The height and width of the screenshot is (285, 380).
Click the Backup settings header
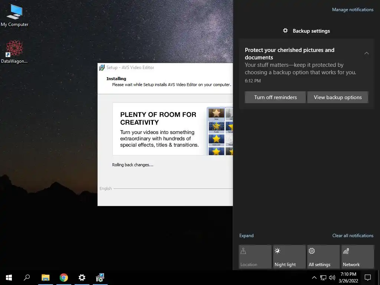311,31
